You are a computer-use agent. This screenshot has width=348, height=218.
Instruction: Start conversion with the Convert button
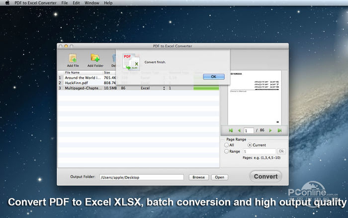pyautogui.click(x=265, y=177)
